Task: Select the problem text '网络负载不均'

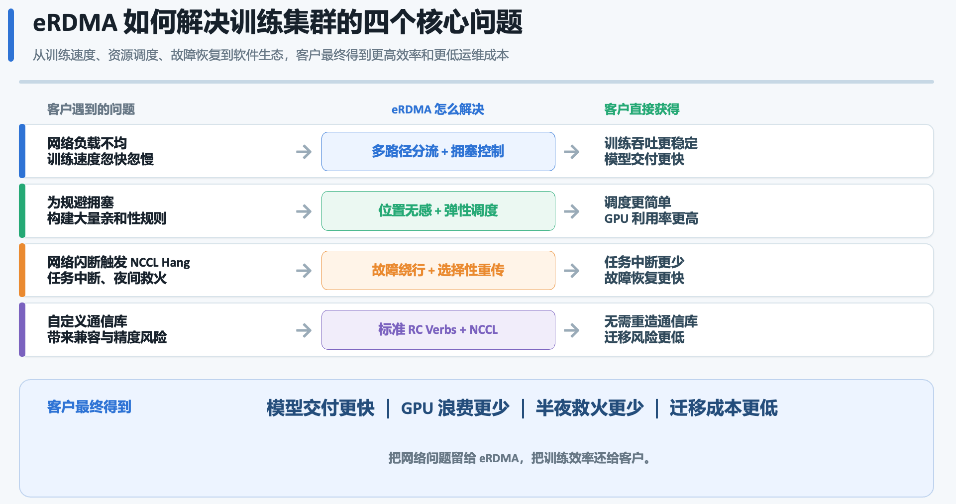Action: point(87,143)
